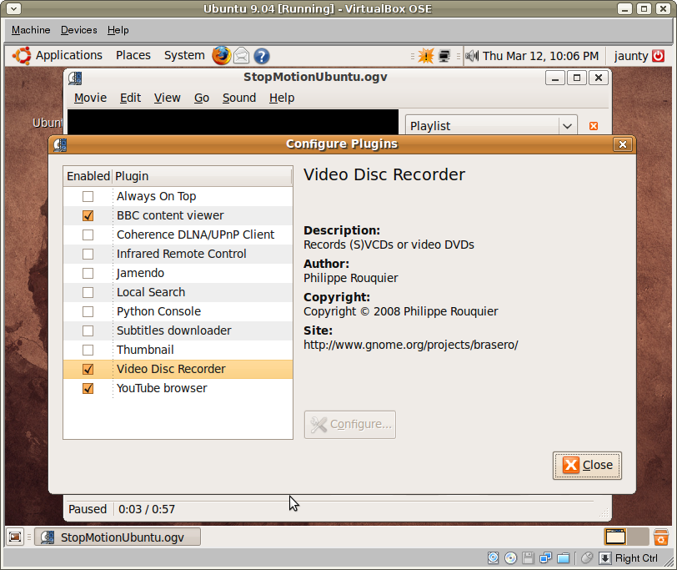Enable the Python Console plugin checkbox

(x=88, y=311)
